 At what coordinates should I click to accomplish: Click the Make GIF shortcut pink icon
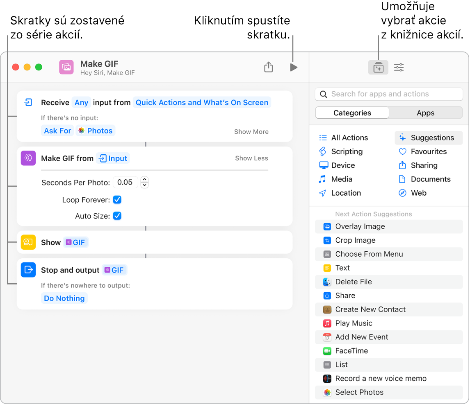point(66,67)
